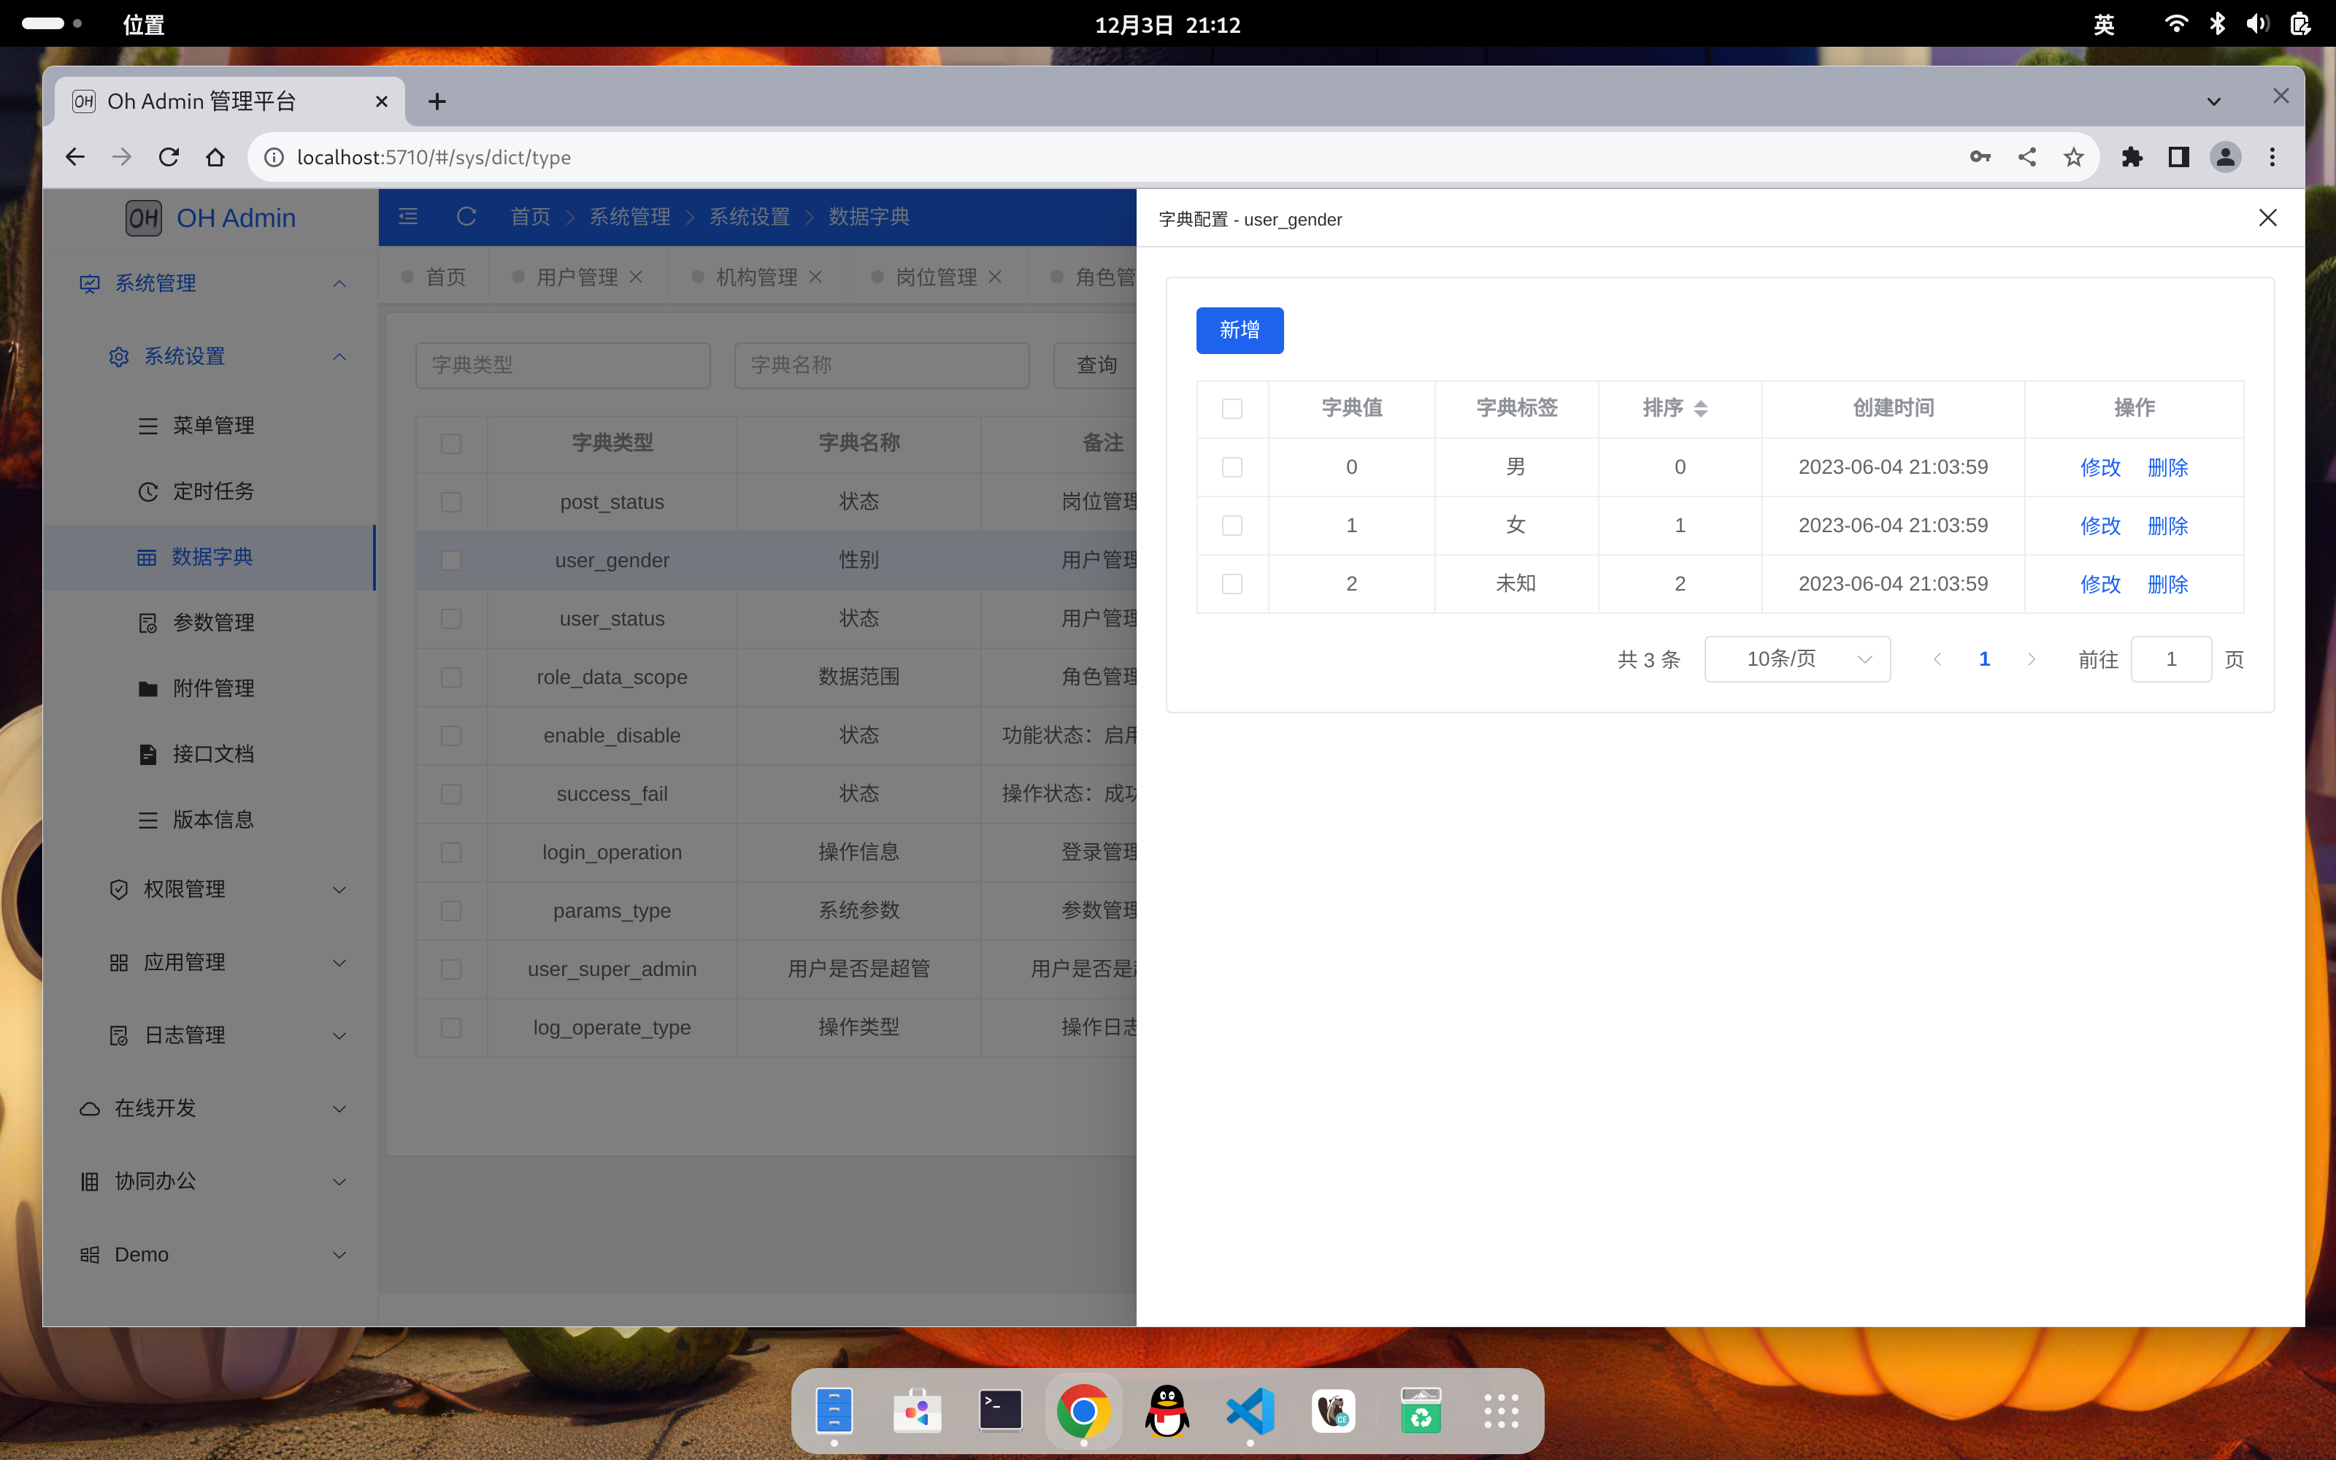Open the 10条/页 page size dropdown

click(1797, 658)
